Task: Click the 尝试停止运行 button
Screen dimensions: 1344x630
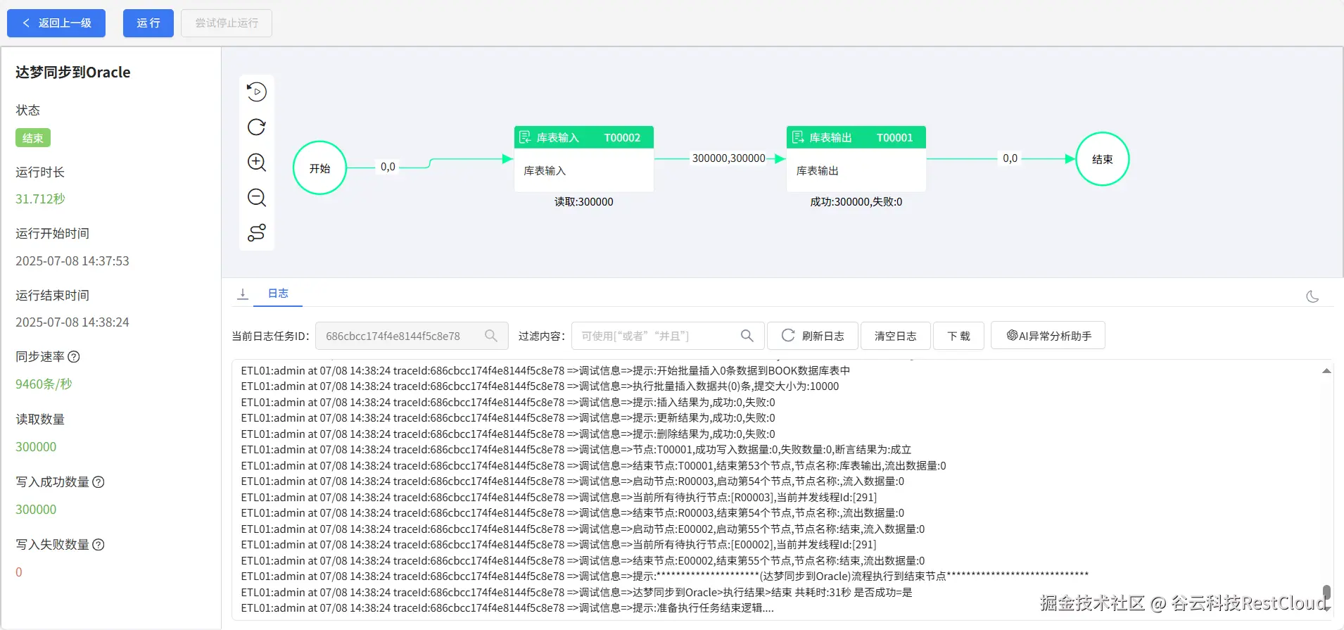Action: 227,23
